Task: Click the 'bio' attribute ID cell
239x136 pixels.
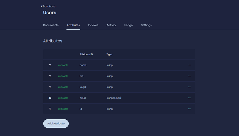Action: 82,76
